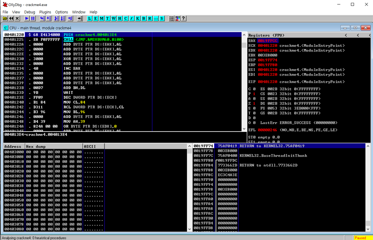Switch register view with second left arrow
The image size is (373, 240).
click(x=358, y=35)
